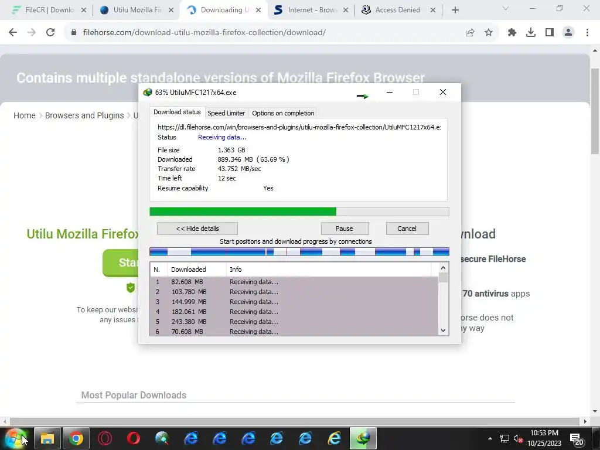Pause the download
The width and height of the screenshot is (600, 450).
click(345, 229)
